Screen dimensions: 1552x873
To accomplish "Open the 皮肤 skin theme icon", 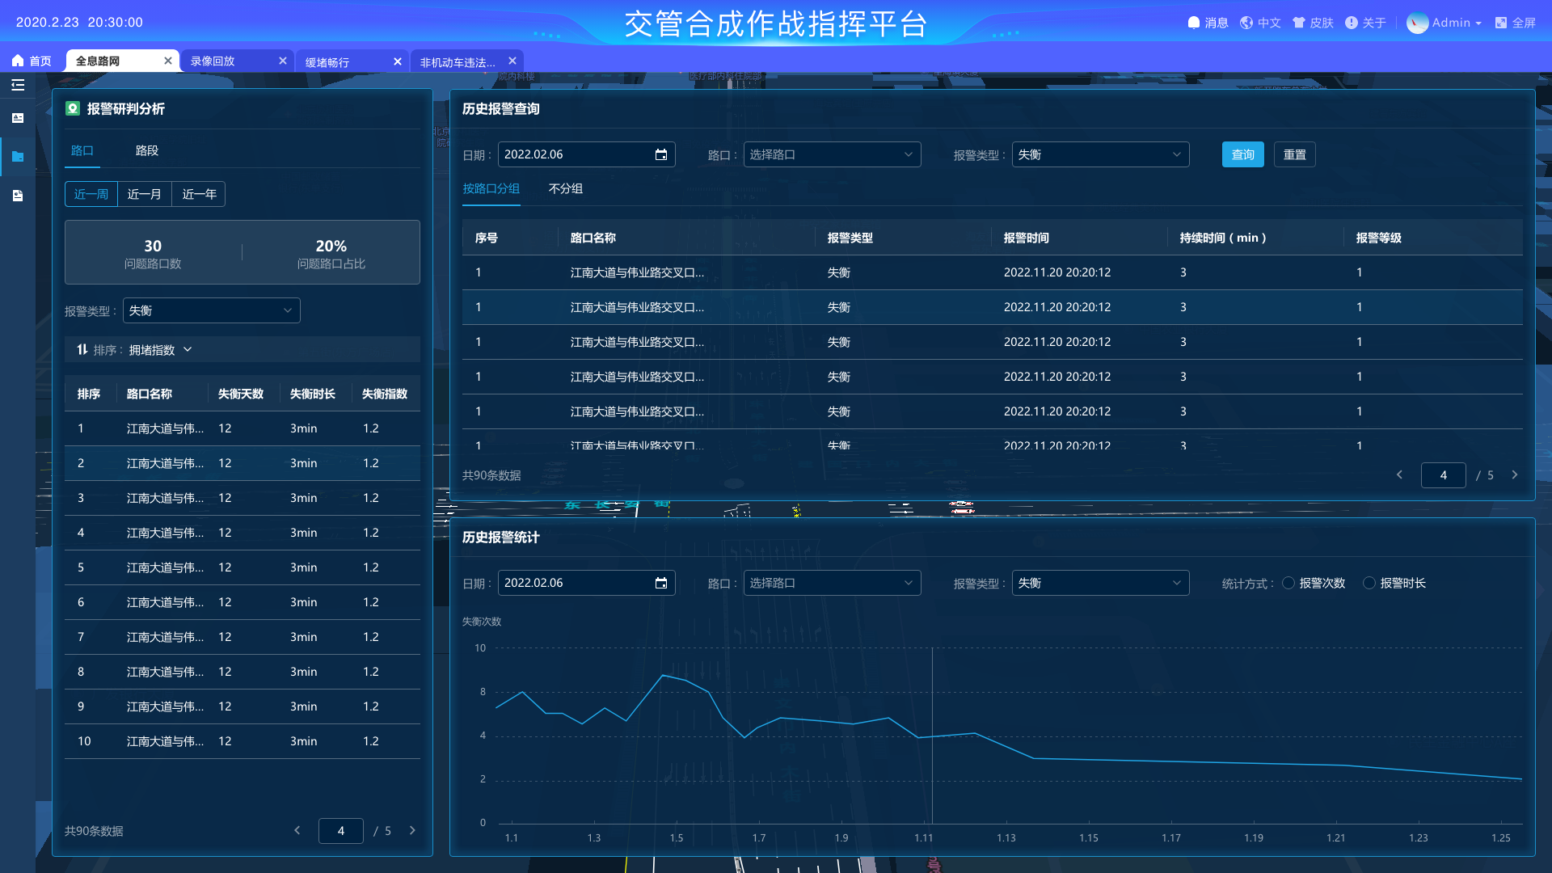I will coord(1299,23).
